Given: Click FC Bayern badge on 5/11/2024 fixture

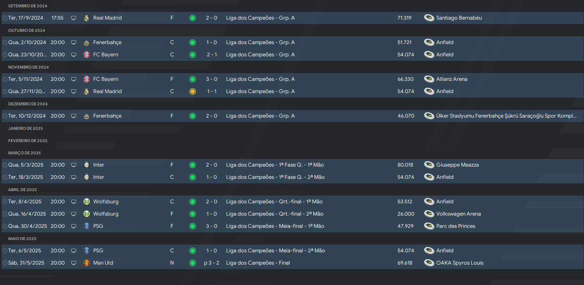Looking at the screenshot, I should click(x=86, y=79).
